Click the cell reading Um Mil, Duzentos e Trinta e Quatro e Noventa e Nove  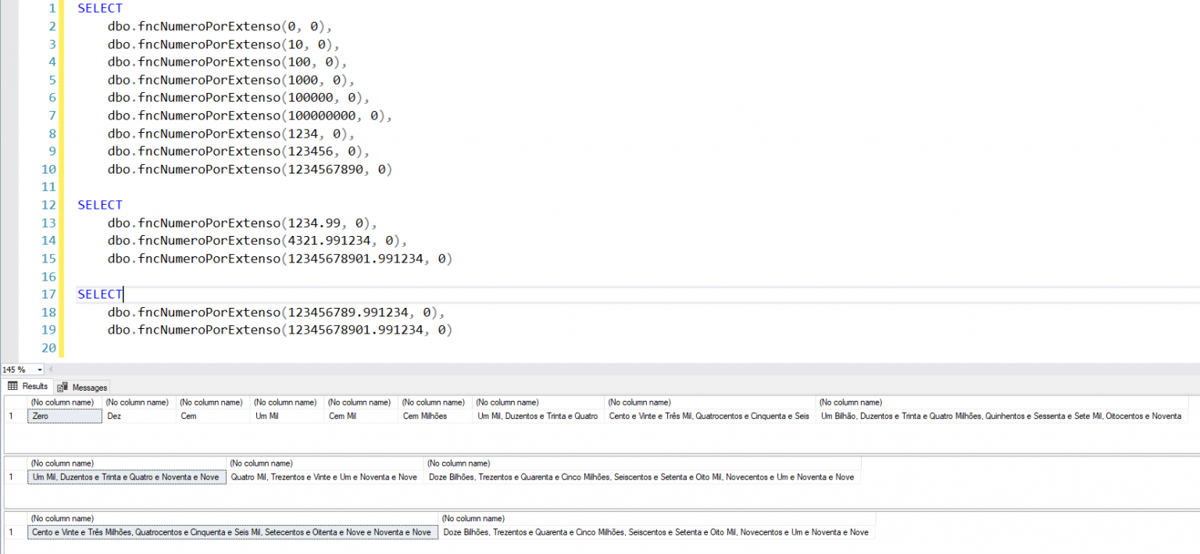coord(125,477)
